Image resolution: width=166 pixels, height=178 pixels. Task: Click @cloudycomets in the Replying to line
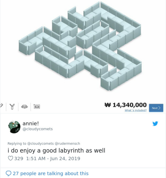click(x=41, y=144)
